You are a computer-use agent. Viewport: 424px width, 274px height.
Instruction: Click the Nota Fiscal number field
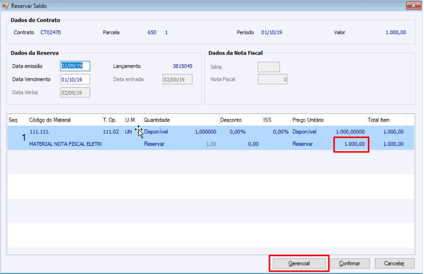point(272,80)
